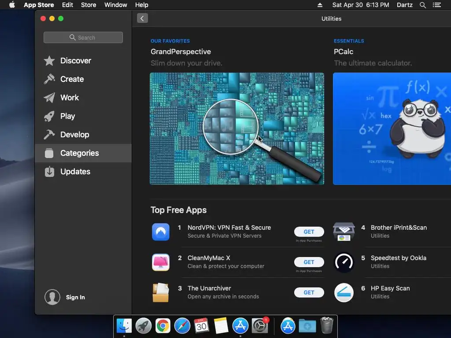Click the Updates download icon
The image size is (451, 338).
coord(49,172)
